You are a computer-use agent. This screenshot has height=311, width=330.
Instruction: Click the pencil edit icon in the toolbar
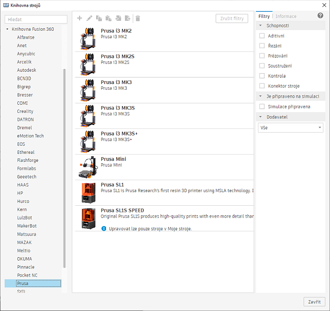click(89, 18)
